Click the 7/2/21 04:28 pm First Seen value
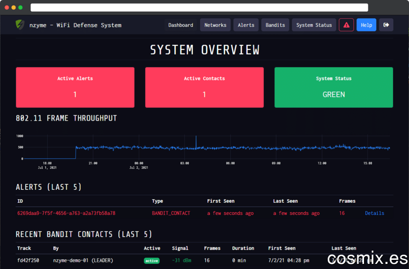 [x=288, y=260]
